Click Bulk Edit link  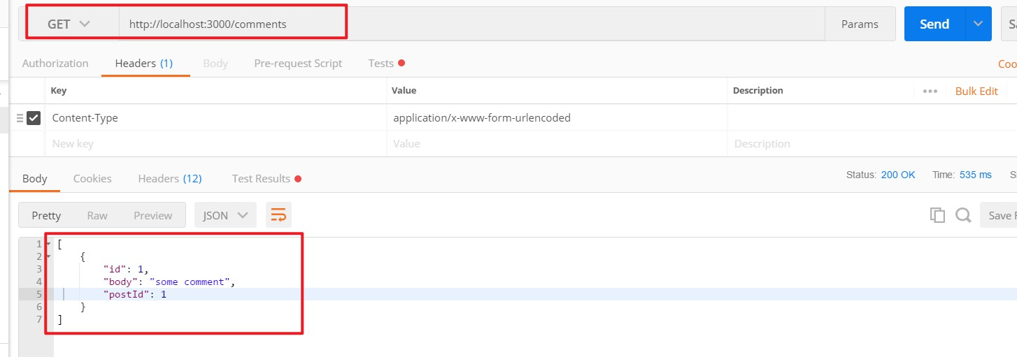[976, 91]
